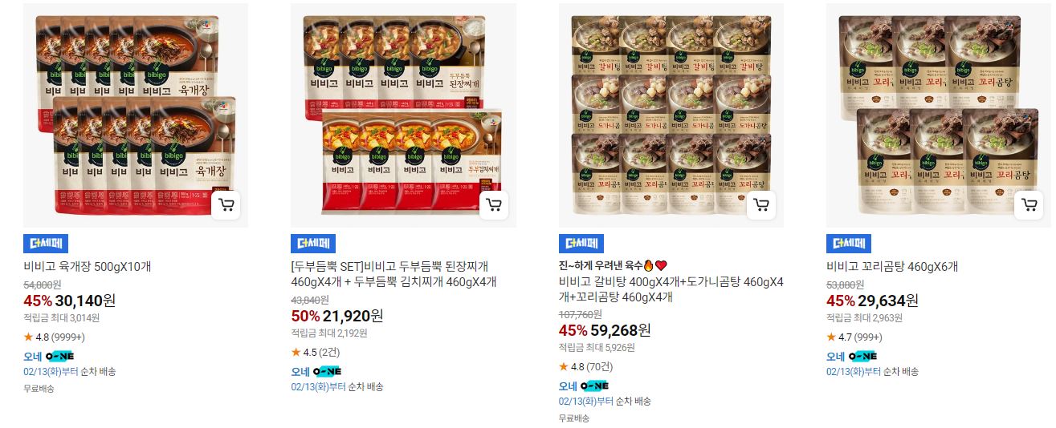This screenshot has height=428, width=1056.
Task: Open the galbitang combo product image
Action: [x=671, y=115]
